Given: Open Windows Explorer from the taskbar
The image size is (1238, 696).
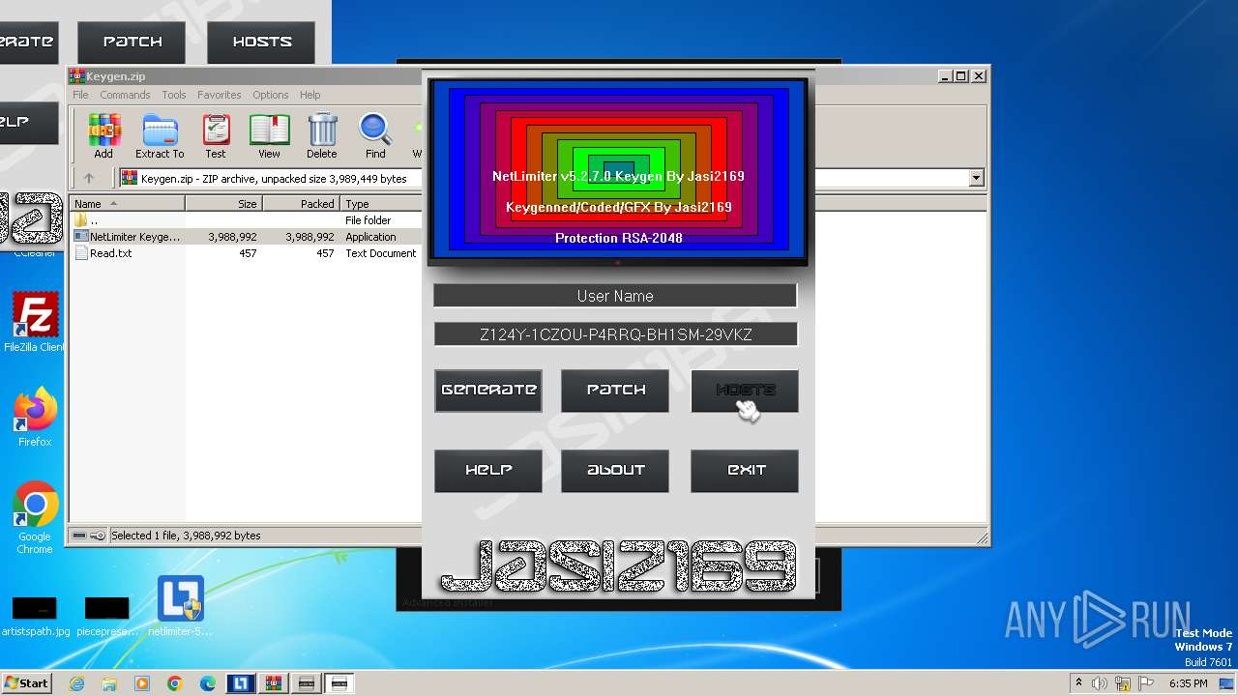Looking at the screenshot, I should coord(109,683).
